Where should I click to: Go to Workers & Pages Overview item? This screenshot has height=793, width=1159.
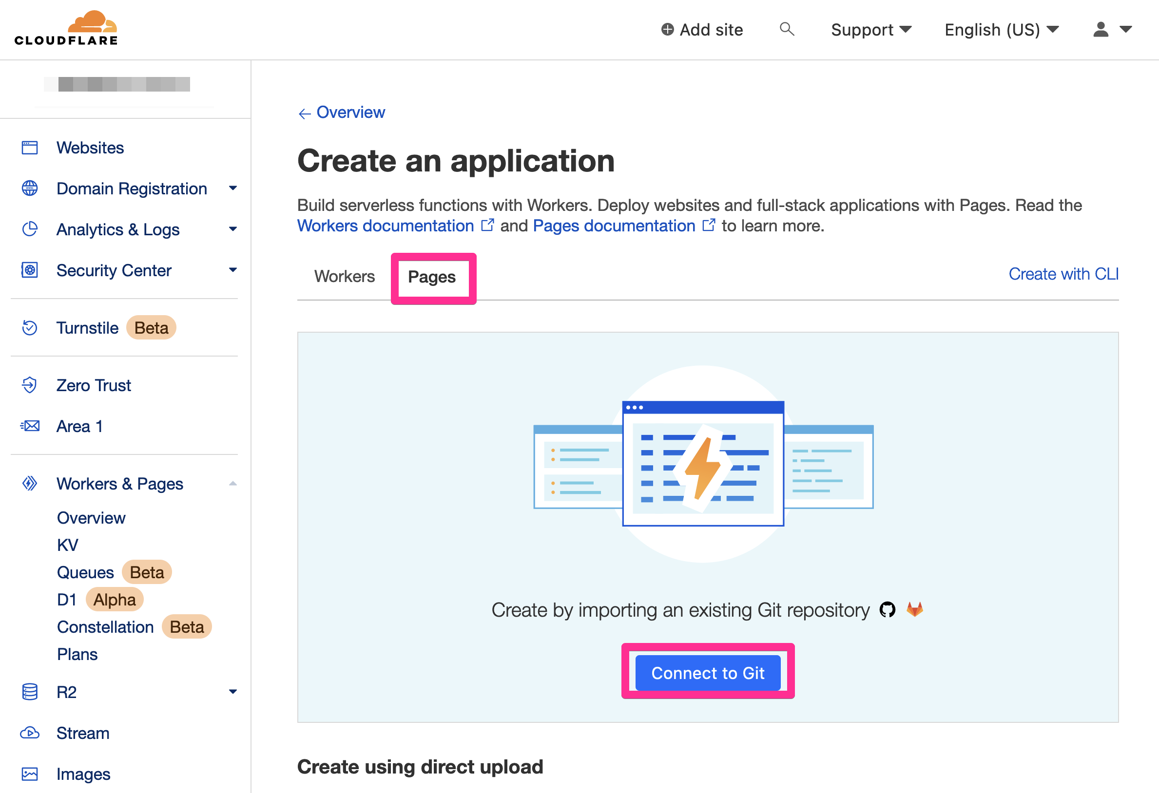[x=91, y=518]
